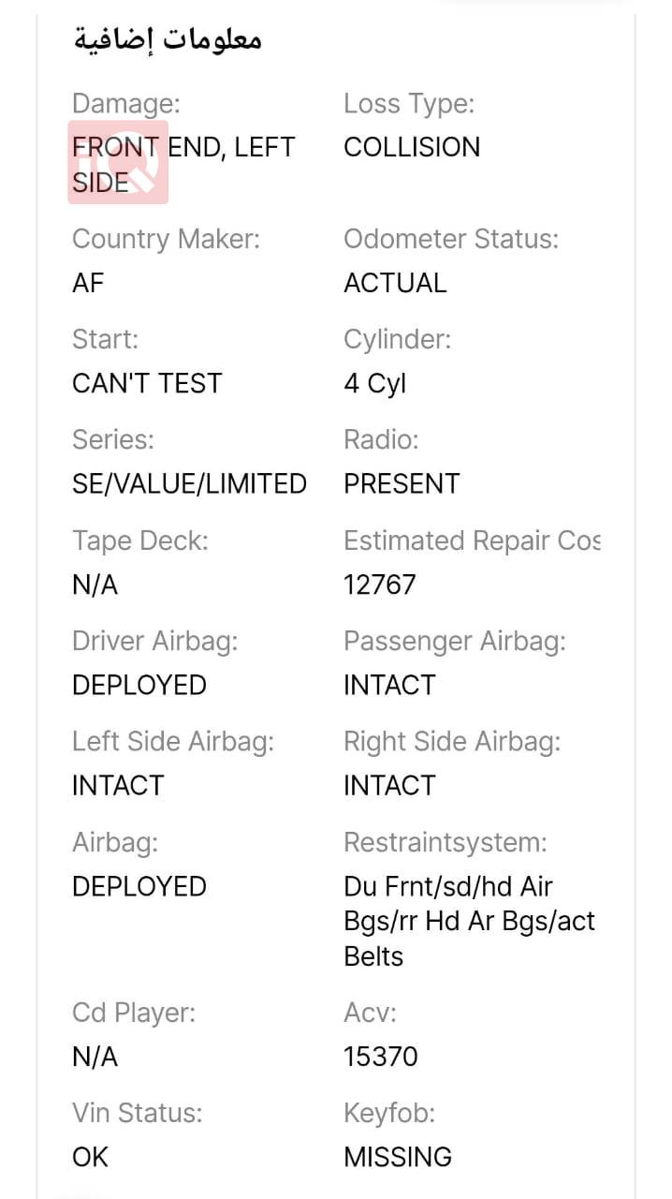Click the Left Side Airbag INTACT value
This screenshot has width=672, height=1199.
[118, 785]
